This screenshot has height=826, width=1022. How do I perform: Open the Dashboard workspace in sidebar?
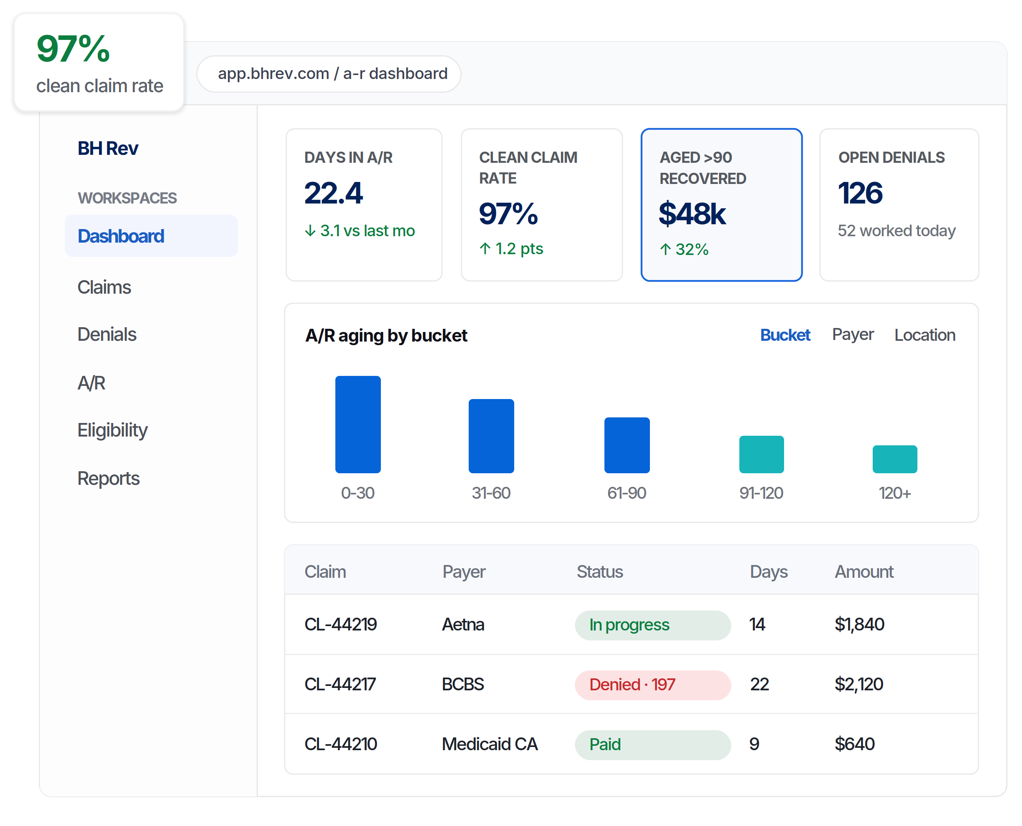pyautogui.click(x=151, y=236)
